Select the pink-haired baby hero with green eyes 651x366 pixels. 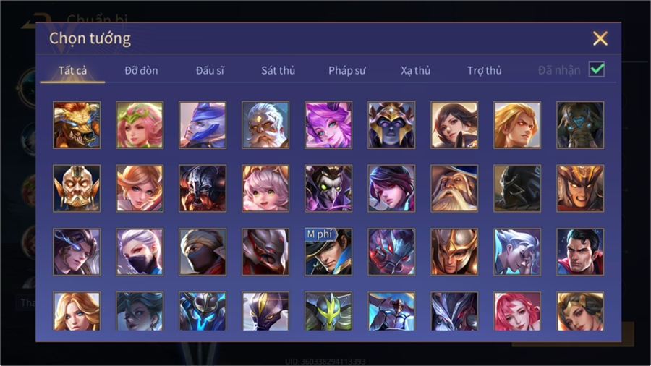pos(265,188)
